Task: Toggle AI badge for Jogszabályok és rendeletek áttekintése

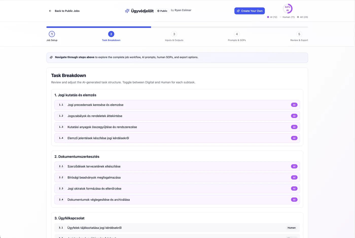Action: click(294, 116)
